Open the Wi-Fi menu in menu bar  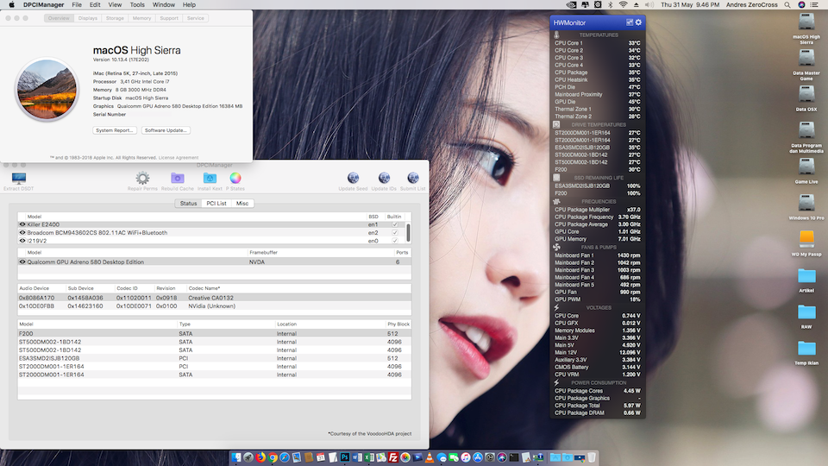623,4
